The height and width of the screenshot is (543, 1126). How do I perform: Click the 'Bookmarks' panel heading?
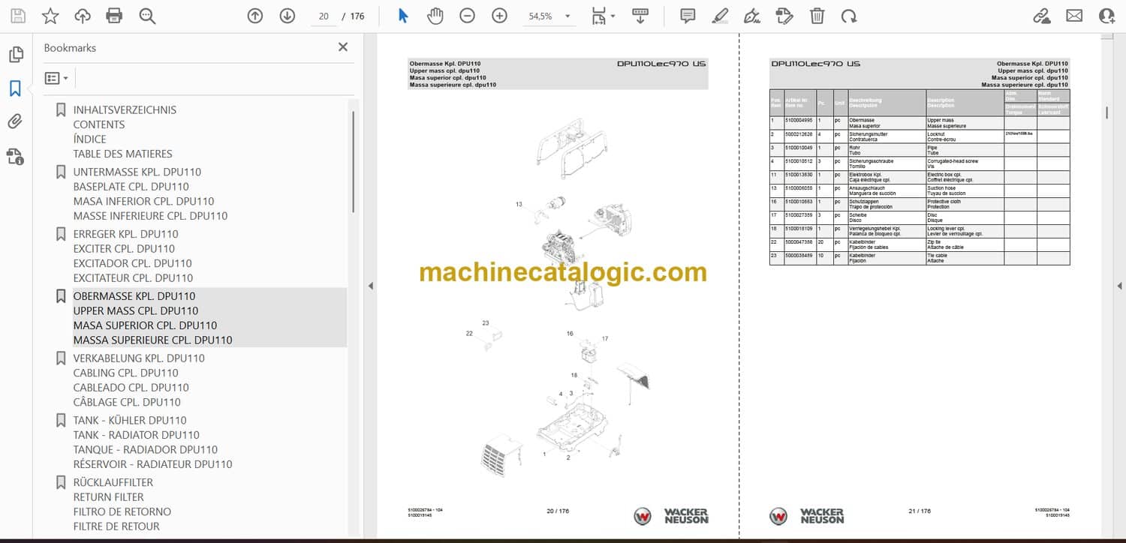(x=70, y=47)
